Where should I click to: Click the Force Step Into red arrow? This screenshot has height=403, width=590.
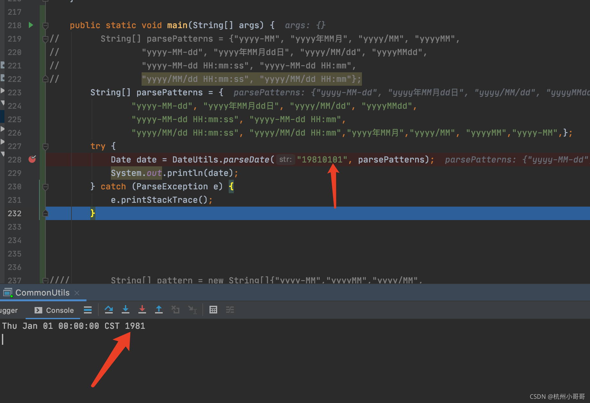click(x=142, y=310)
